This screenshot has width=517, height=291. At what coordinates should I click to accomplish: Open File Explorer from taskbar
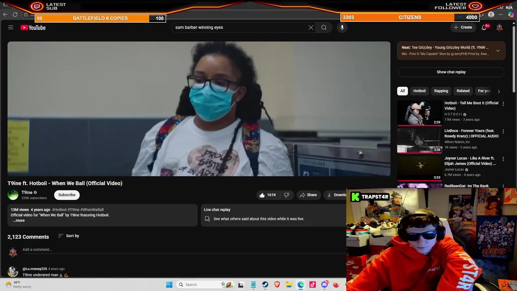click(289, 285)
